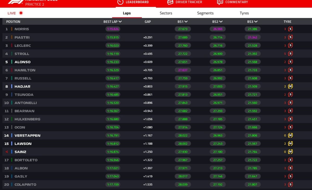This screenshot has height=190, width=312.
Task: Click the red LIVE indicator dot
Action: pos(21,13)
